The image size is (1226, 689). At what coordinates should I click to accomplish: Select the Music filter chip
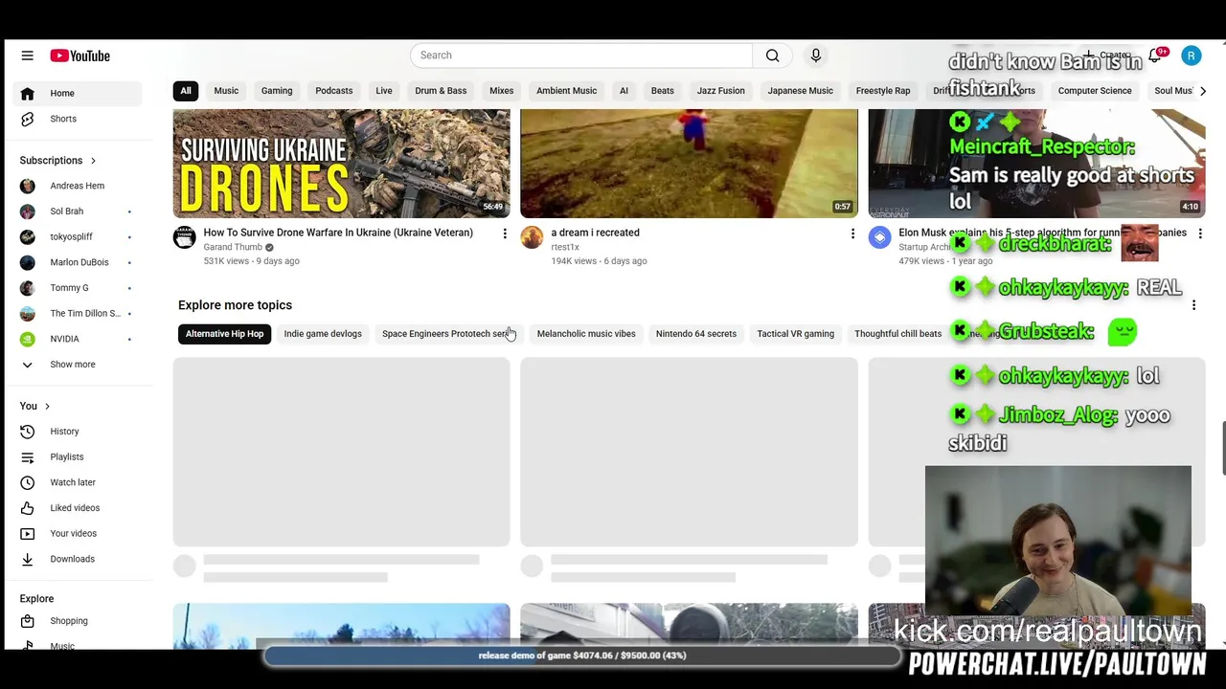pos(226,91)
